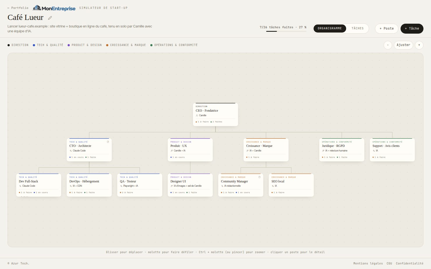Viewport: 431px width, 269px height.
Task: Click '2 à faire' on QA · Testeur card
Action: point(126,193)
